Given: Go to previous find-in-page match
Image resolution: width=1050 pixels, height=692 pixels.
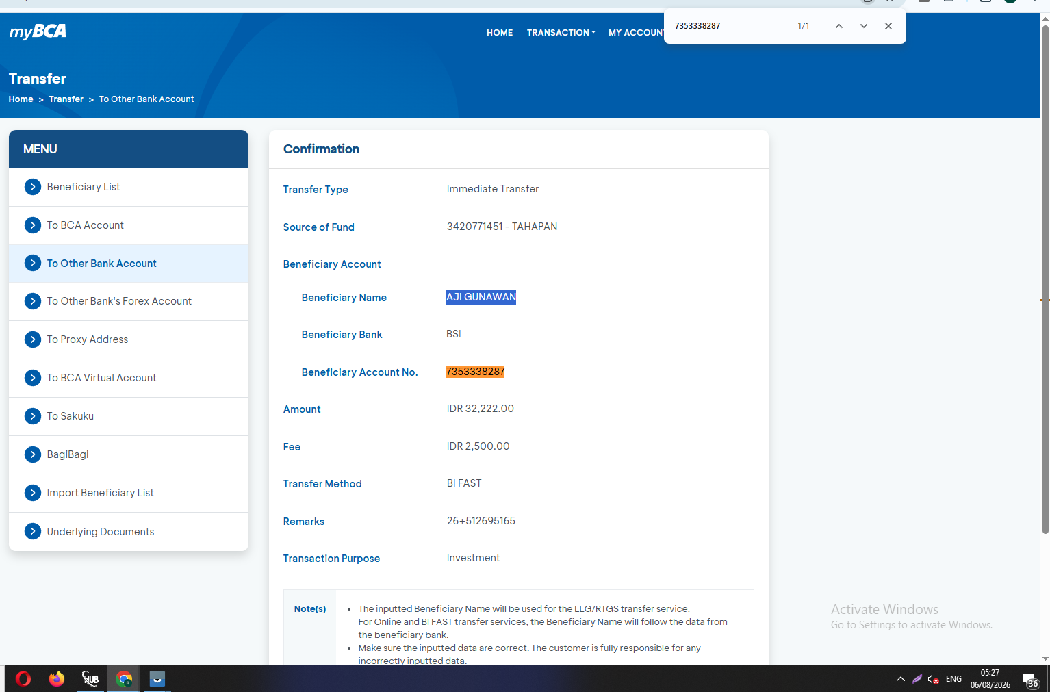Looking at the screenshot, I should (838, 26).
